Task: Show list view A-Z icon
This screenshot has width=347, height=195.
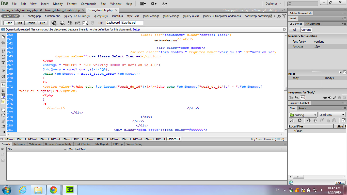Action: [297, 97]
